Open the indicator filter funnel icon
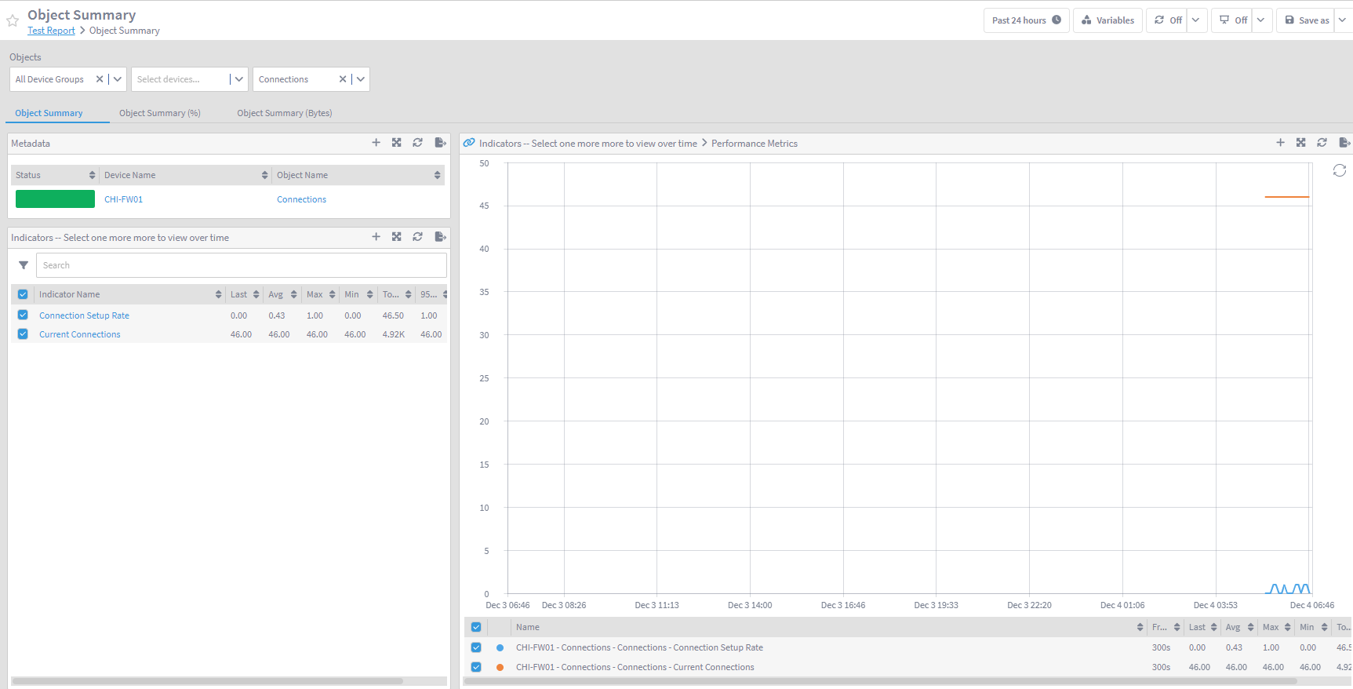Viewport: 1353px width, 689px height. coord(24,265)
